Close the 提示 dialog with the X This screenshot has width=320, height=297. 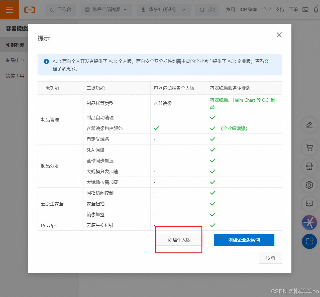[x=279, y=35]
